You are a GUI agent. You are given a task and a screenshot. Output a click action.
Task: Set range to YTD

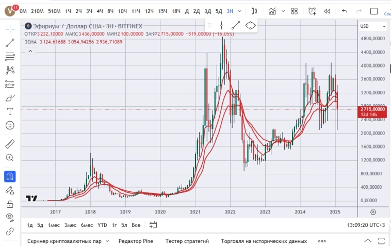pyautogui.click(x=102, y=225)
